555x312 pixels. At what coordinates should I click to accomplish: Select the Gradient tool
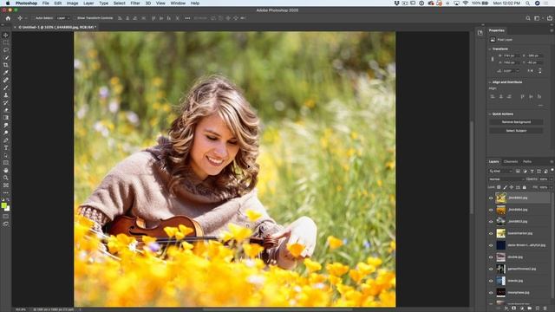(6, 118)
